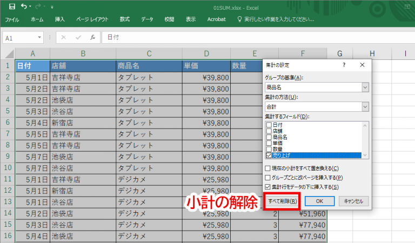Click the Save icon in quick access toolbar
This screenshot has height=243, width=415.
pos(12,6)
